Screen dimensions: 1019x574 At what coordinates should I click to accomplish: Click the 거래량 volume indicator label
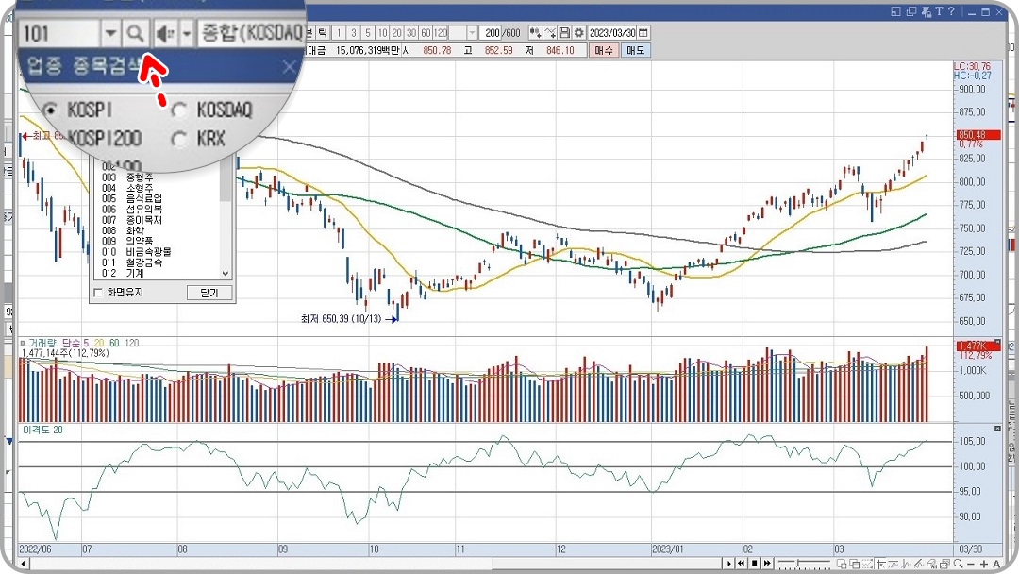[42, 343]
